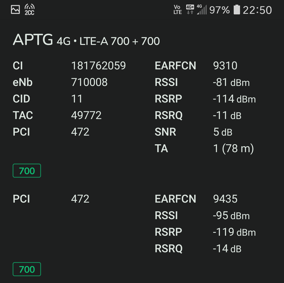This screenshot has width=284, height=283.
Task: Tap the 2CC carrier aggregation status icon
Action: (29, 9)
